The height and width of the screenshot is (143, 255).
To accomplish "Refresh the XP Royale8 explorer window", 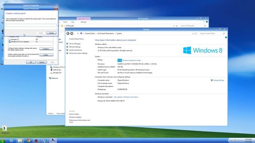I will click(177, 26).
